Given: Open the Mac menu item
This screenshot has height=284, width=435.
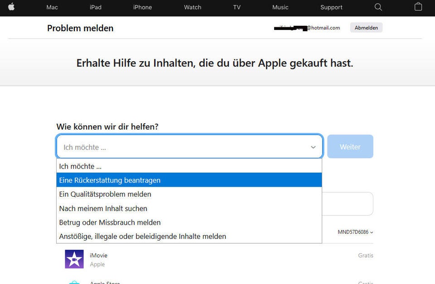Looking at the screenshot, I should 52,7.
